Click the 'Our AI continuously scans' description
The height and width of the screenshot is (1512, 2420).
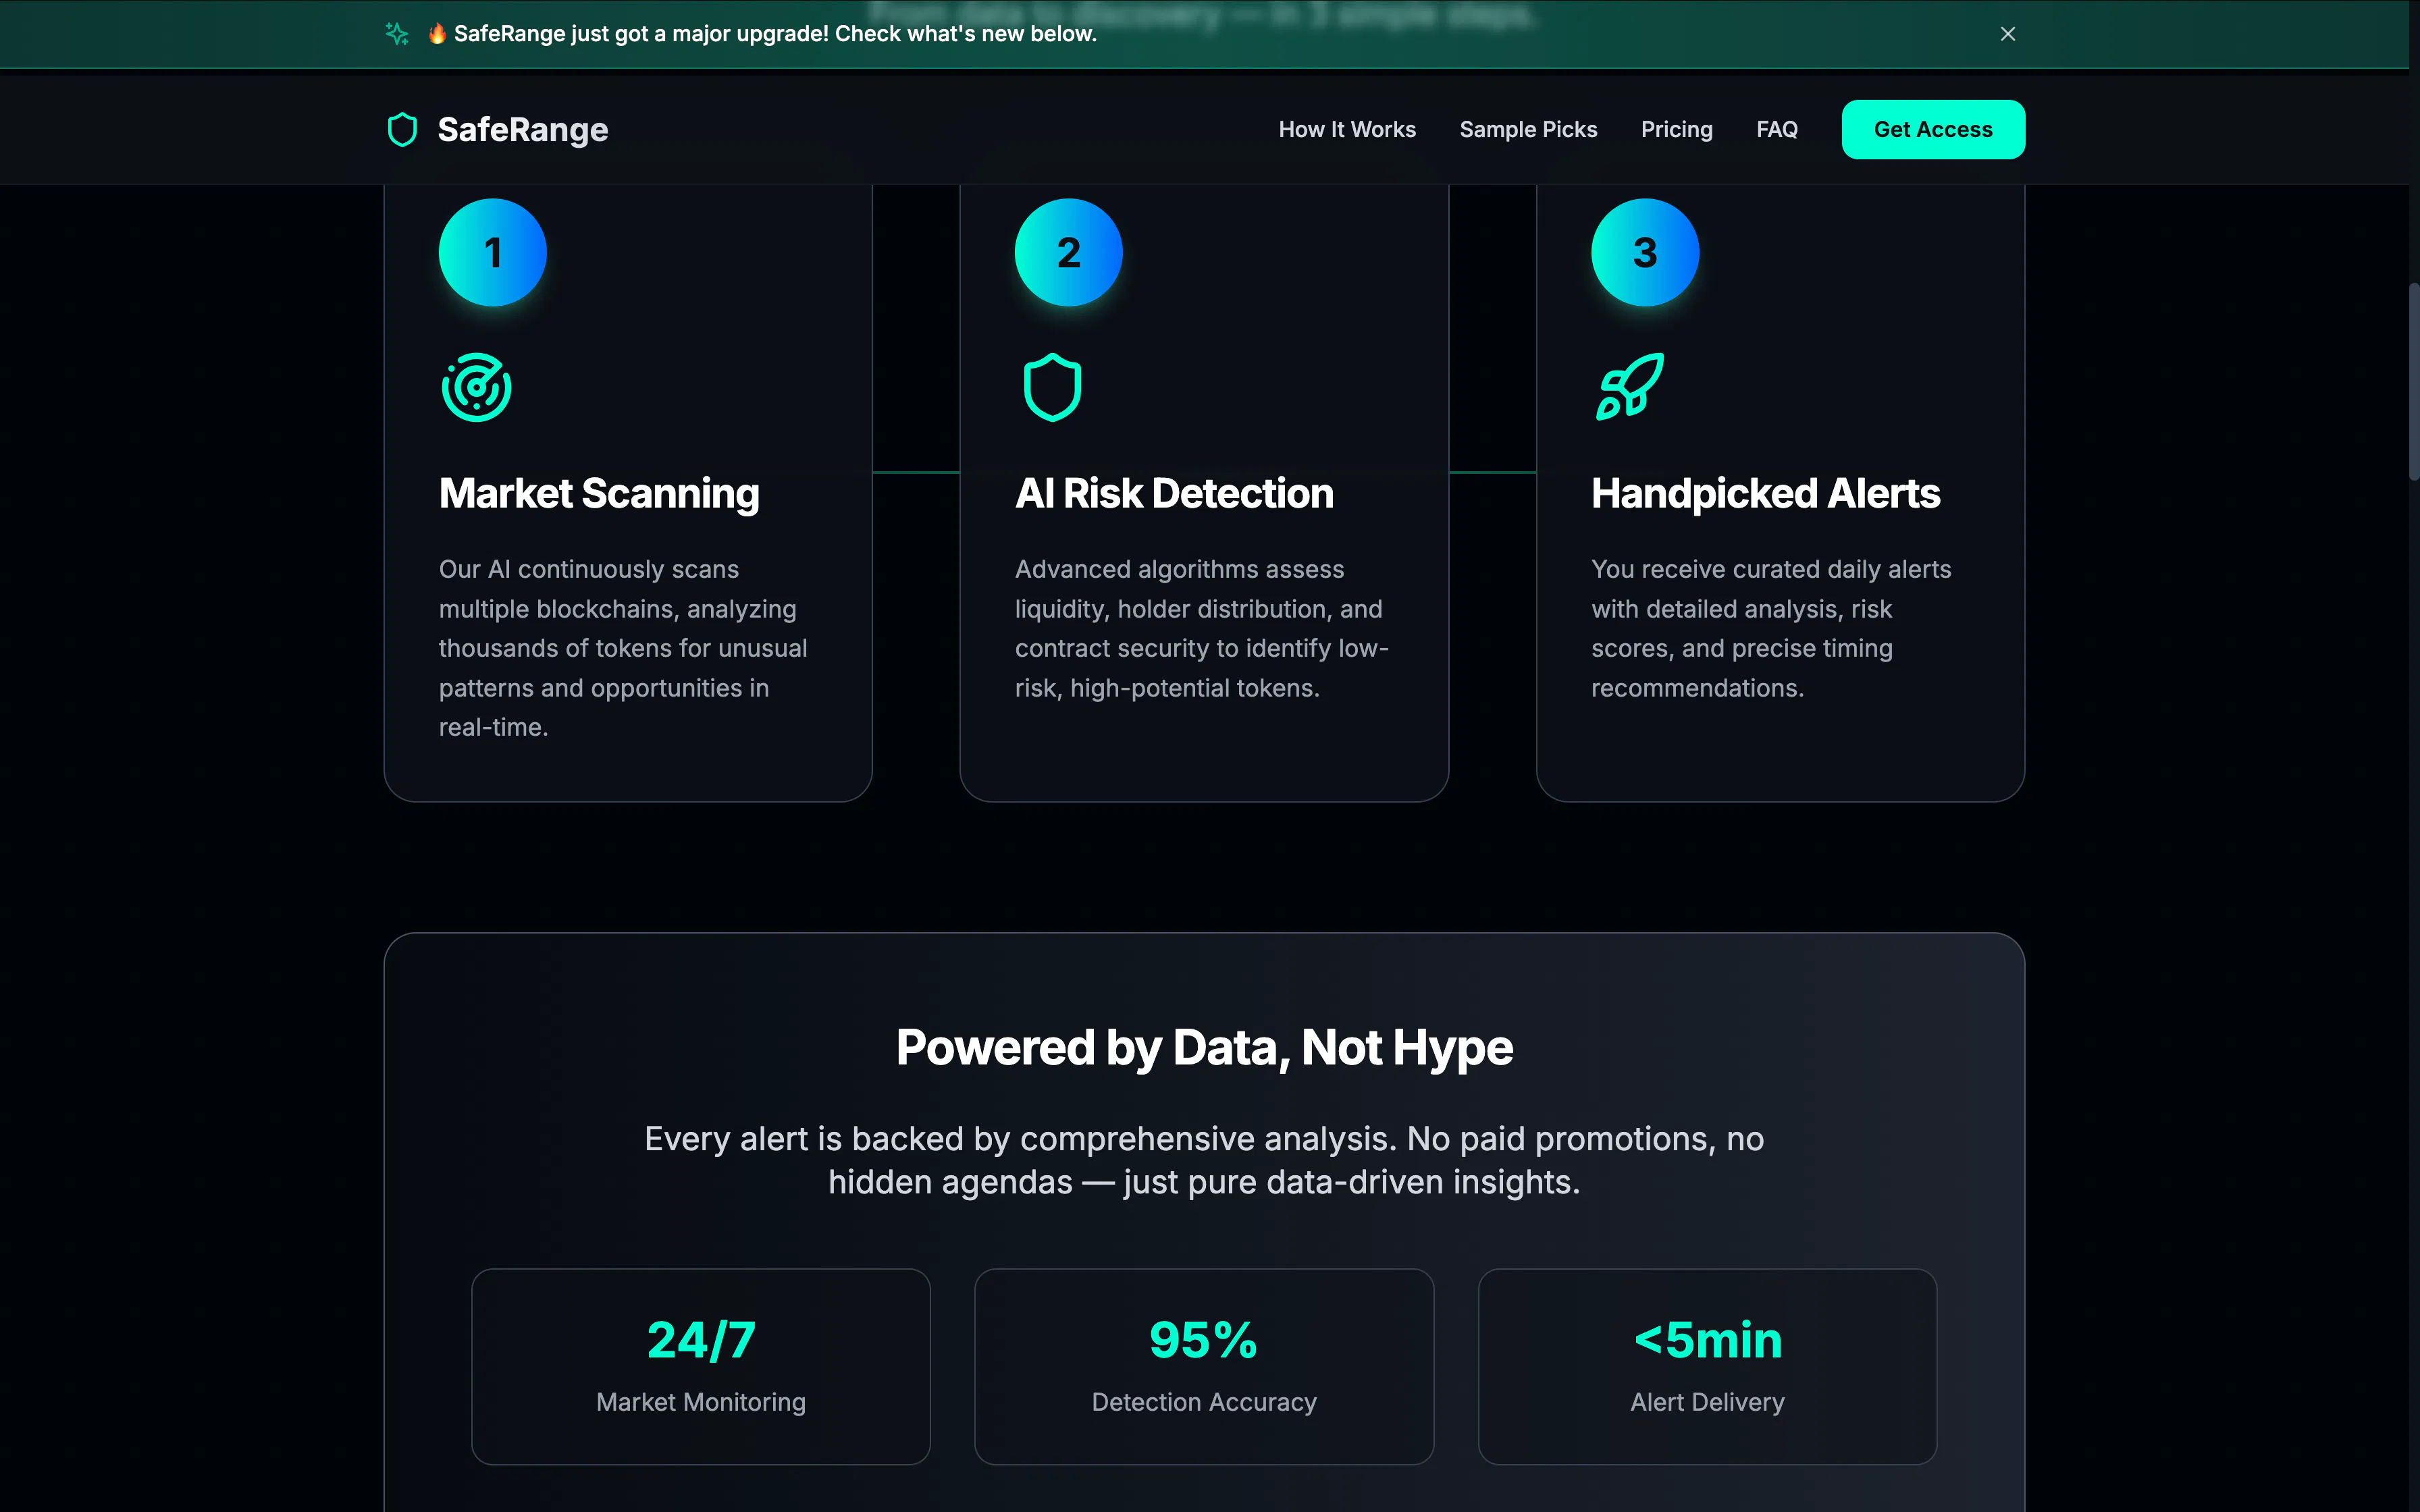[x=623, y=648]
